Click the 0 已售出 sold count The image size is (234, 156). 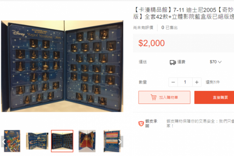coord(169,28)
